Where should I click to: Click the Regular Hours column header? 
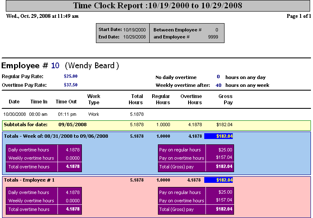(x=161, y=99)
